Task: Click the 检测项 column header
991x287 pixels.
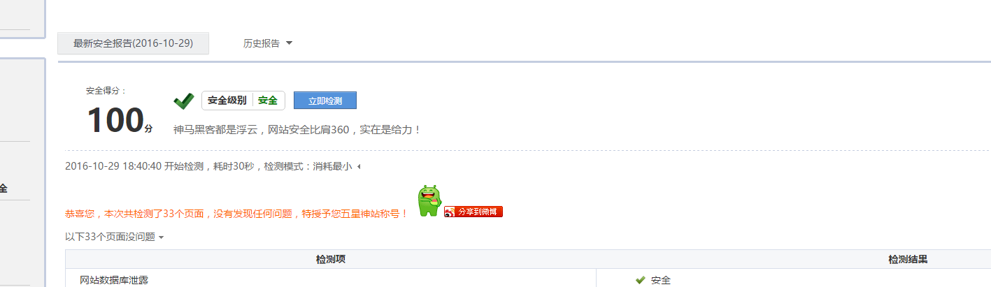Action: click(x=331, y=259)
